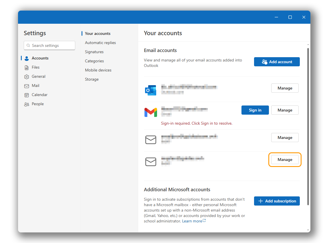Click the Calendar icon in sidebar

click(x=27, y=95)
